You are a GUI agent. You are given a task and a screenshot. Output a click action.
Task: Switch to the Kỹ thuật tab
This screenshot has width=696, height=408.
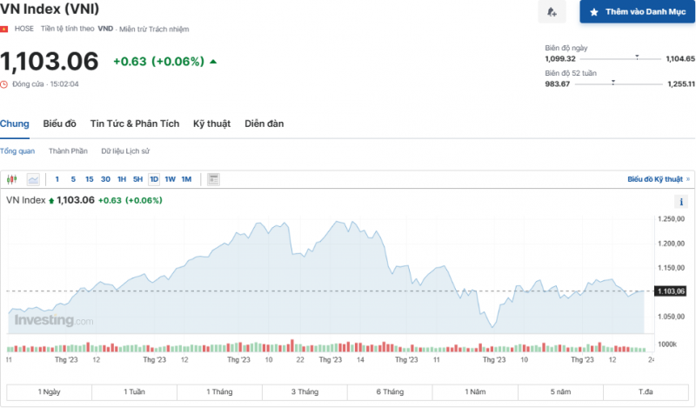point(211,124)
